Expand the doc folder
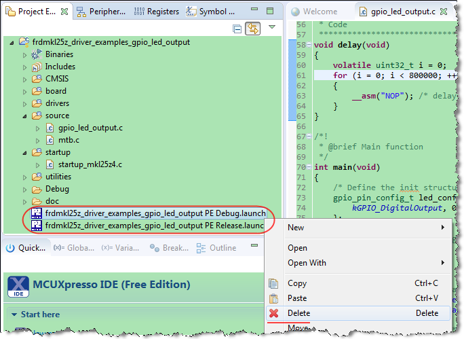This screenshot has width=464, height=339. [25, 202]
